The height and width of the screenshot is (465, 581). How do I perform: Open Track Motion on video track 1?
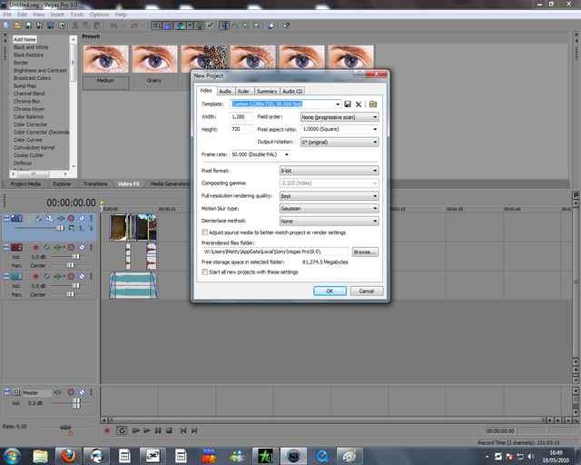49,218
